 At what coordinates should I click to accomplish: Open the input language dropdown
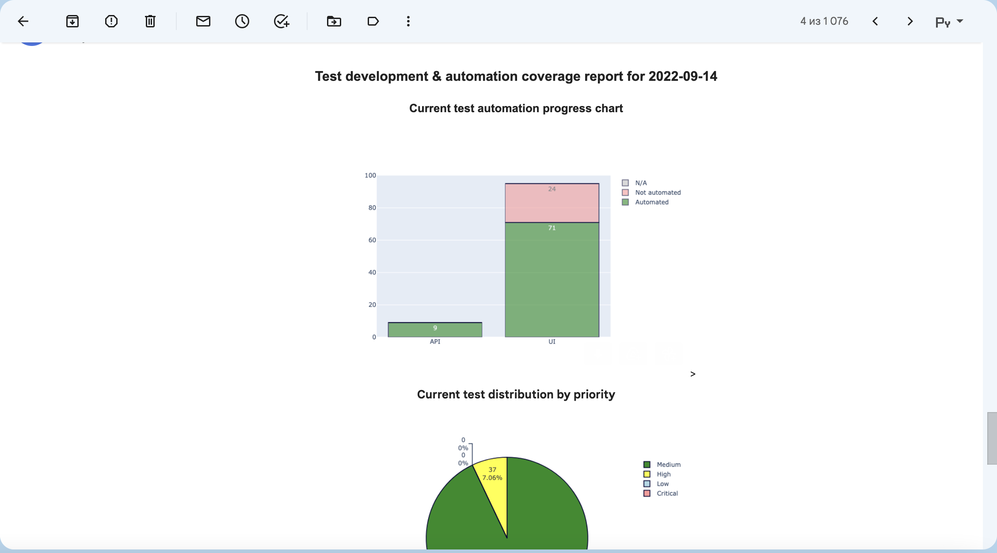[949, 22]
